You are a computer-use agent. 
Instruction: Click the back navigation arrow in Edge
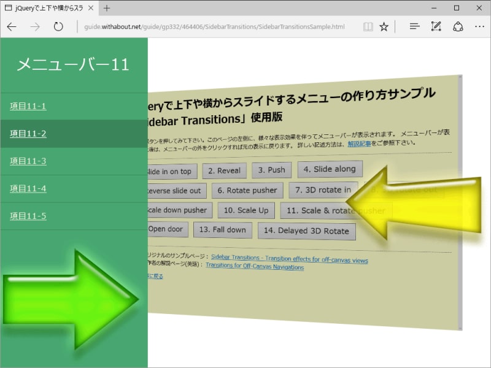point(12,26)
